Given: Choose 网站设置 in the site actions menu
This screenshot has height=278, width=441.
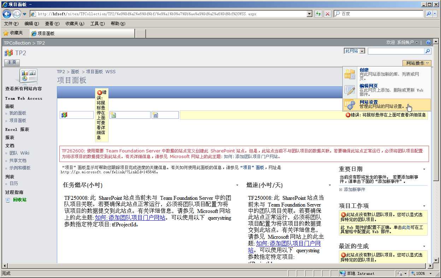Looking at the screenshot, I should pyautogui.click(x=387, y=104).
